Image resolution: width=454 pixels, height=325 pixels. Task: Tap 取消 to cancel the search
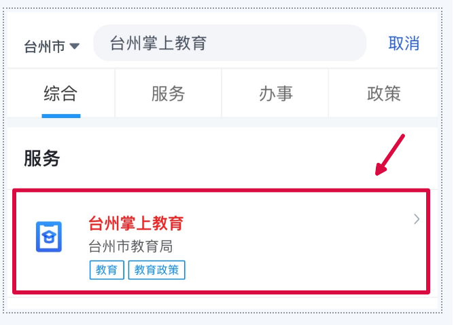pos(404,43)
